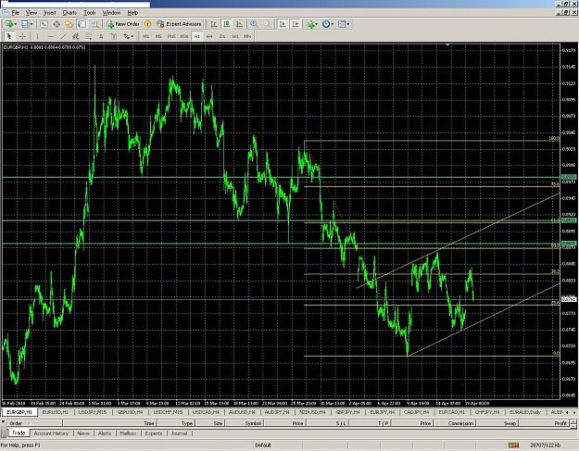The width and height of the screenshot is (579, 451).
Task: Select the Text 'A' tool
Action: [101, 36]
